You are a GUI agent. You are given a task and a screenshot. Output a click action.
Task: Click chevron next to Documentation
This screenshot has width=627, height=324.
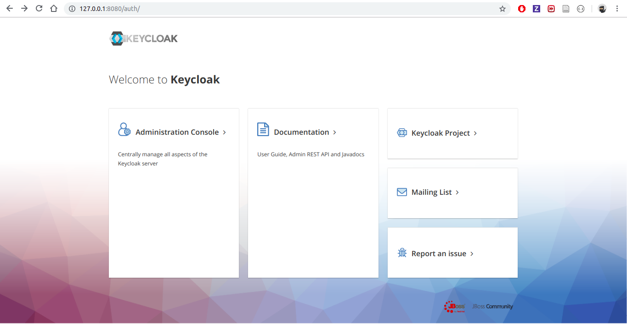click(334, 132)
